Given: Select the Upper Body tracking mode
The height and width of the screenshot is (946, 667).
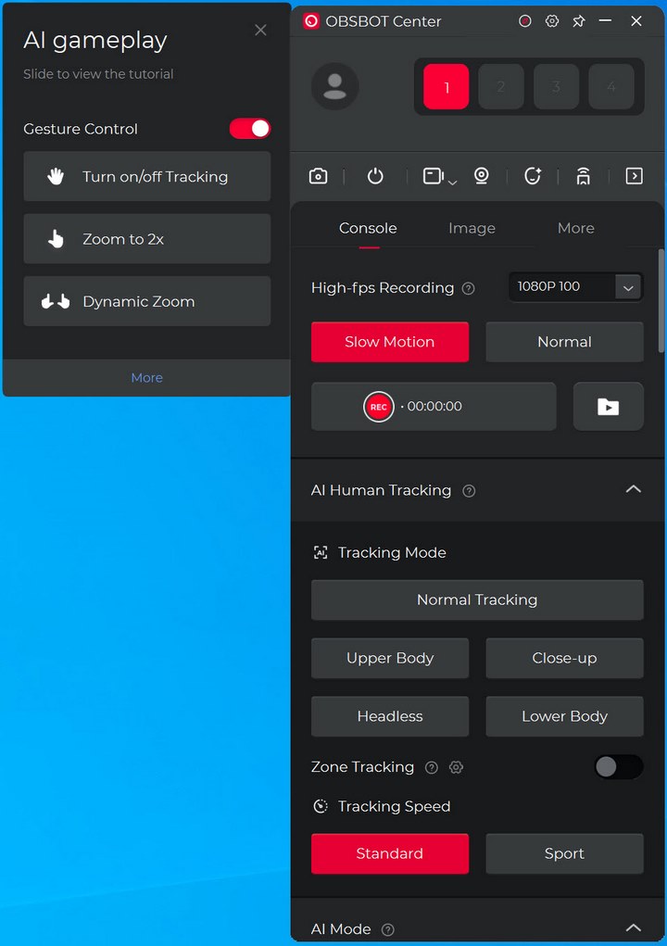Looking at the screenshot, I should point(390,658).
